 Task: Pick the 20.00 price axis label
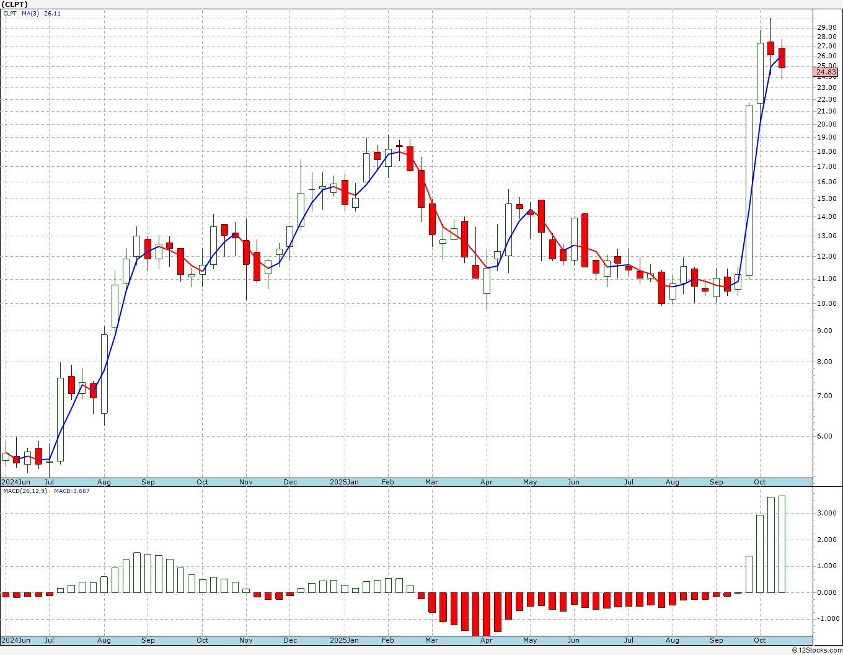coord(826,124)
